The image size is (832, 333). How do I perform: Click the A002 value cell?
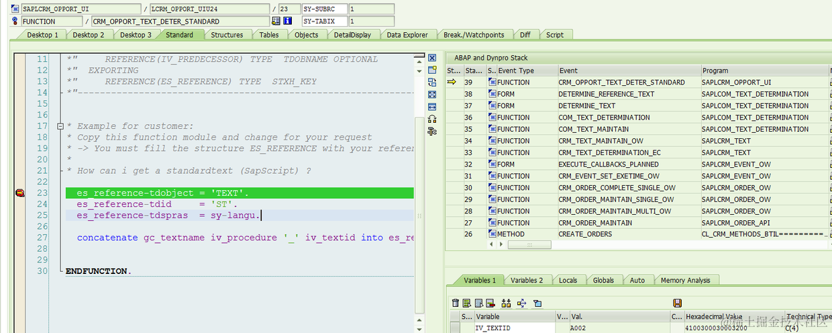[x=619, y=328]
